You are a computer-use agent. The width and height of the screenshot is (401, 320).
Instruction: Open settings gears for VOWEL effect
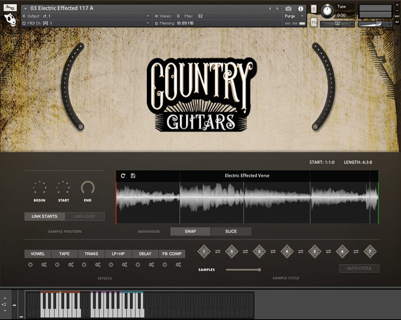[x=44, y=264]
